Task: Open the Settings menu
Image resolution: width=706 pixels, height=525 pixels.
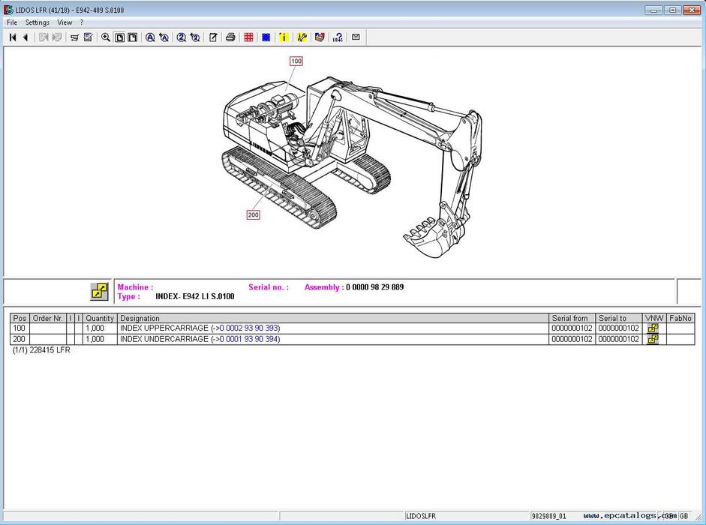Action: [38, 22]
